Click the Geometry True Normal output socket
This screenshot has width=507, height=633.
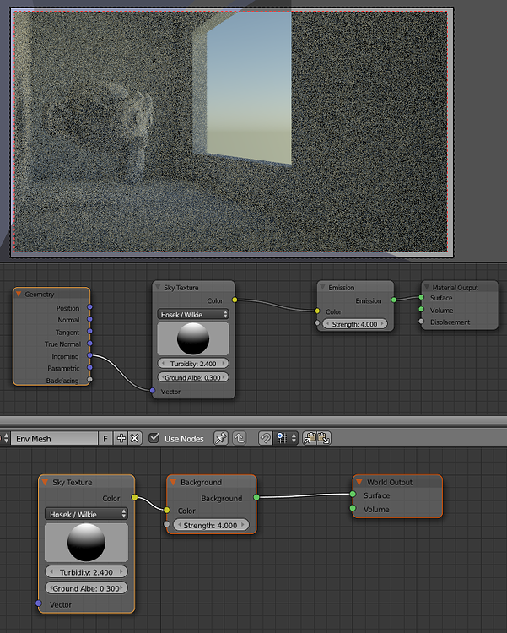click(x=89, y=344)
